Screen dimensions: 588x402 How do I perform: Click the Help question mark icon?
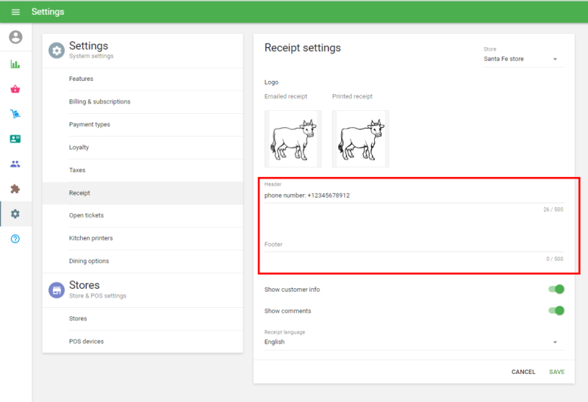click(15, 239)
